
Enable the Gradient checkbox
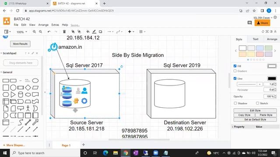(235, 71)
